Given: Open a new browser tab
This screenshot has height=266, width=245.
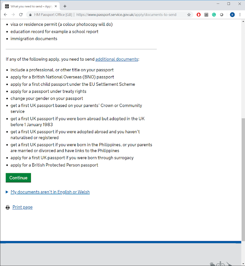Looking at the screenshot, I should coord(65,6).
